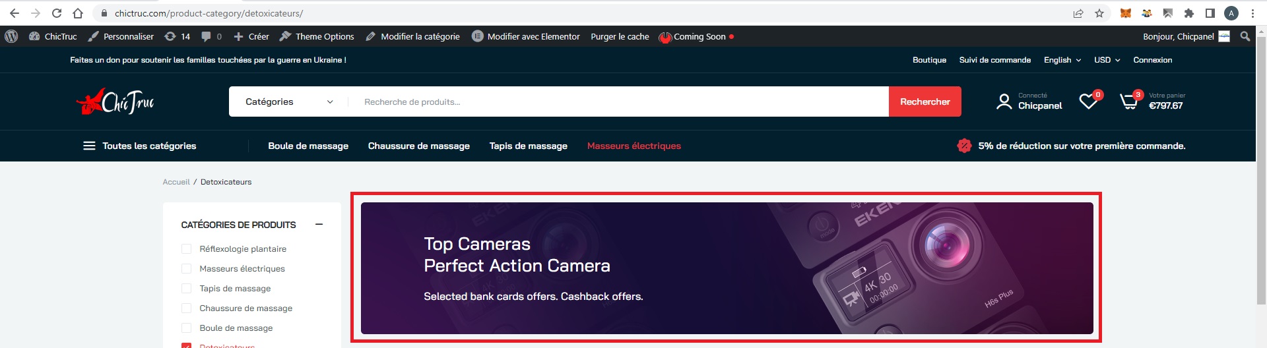Toggle the browser side panel icon
The image size is (1267, 348).
[x=1210, y=13]
